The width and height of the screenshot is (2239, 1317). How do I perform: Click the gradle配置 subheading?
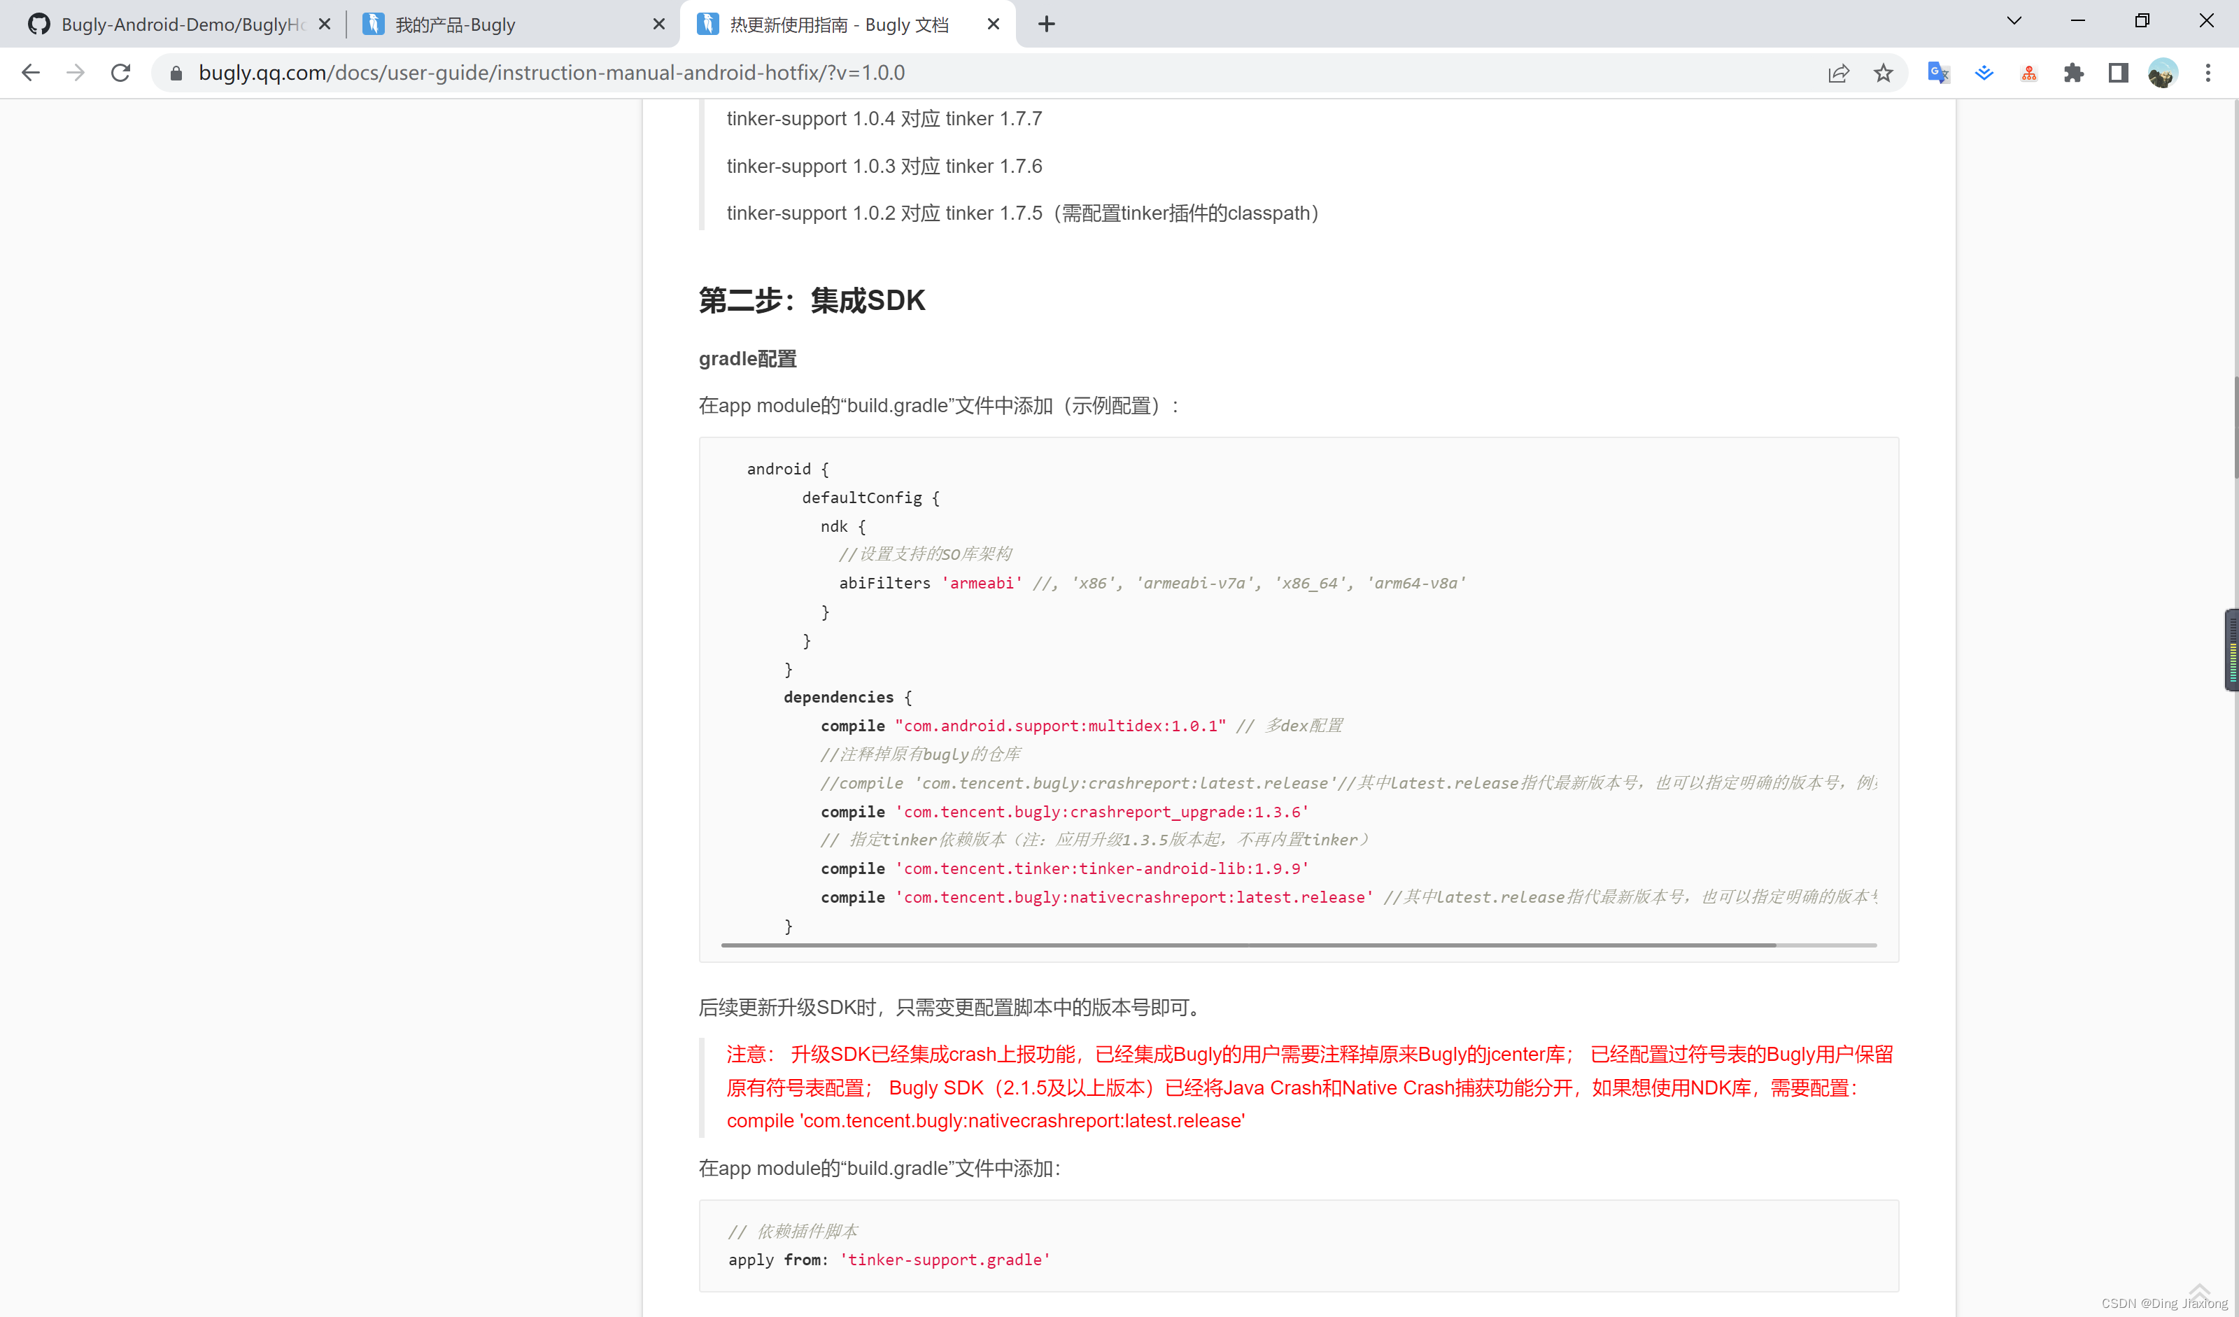pyautogui.click(x=747, y=359)
